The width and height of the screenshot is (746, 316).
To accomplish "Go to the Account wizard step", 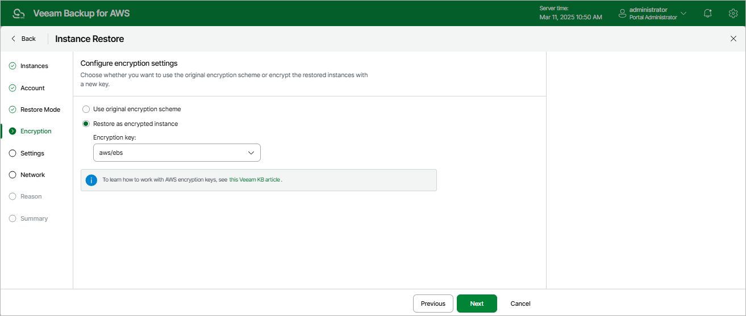I will 32,88.
